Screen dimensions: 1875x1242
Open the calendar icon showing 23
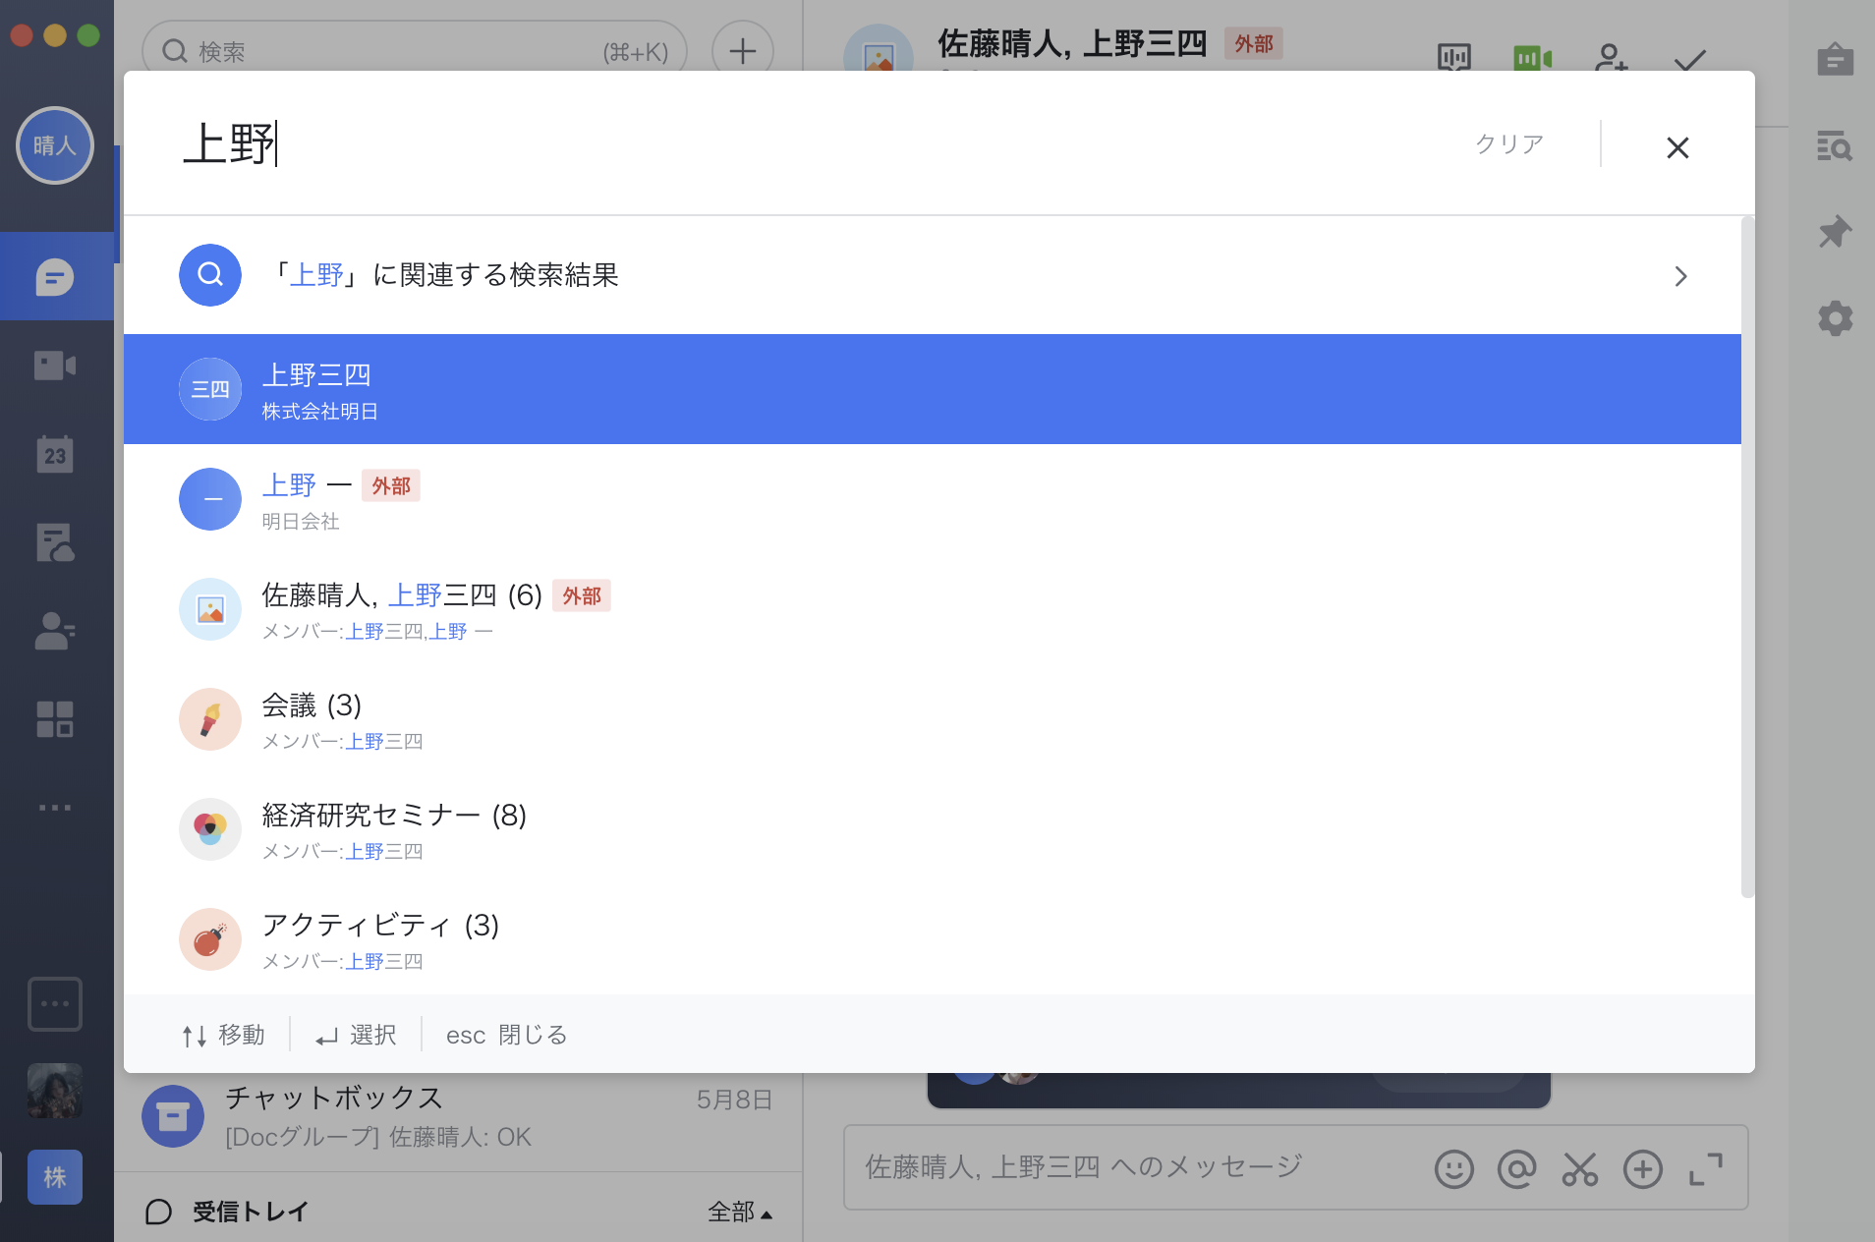click(55, 455)
